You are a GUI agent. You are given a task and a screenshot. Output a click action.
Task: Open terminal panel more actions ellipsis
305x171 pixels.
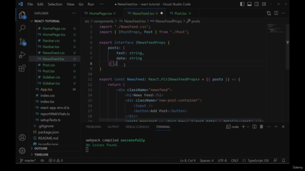coord(269,127)
